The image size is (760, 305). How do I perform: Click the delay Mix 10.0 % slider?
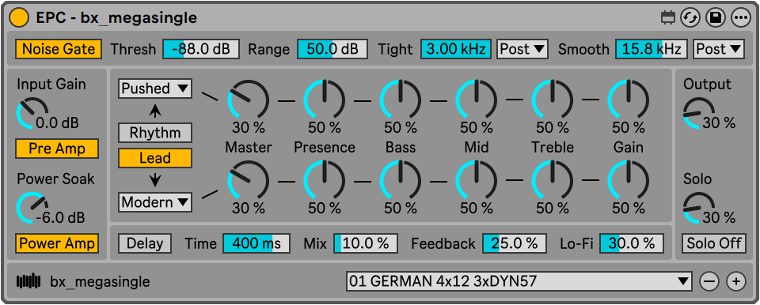(x=366, y=243)
